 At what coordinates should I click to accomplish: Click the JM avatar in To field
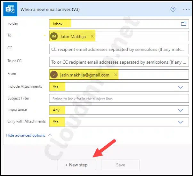[x=54, y=36]
